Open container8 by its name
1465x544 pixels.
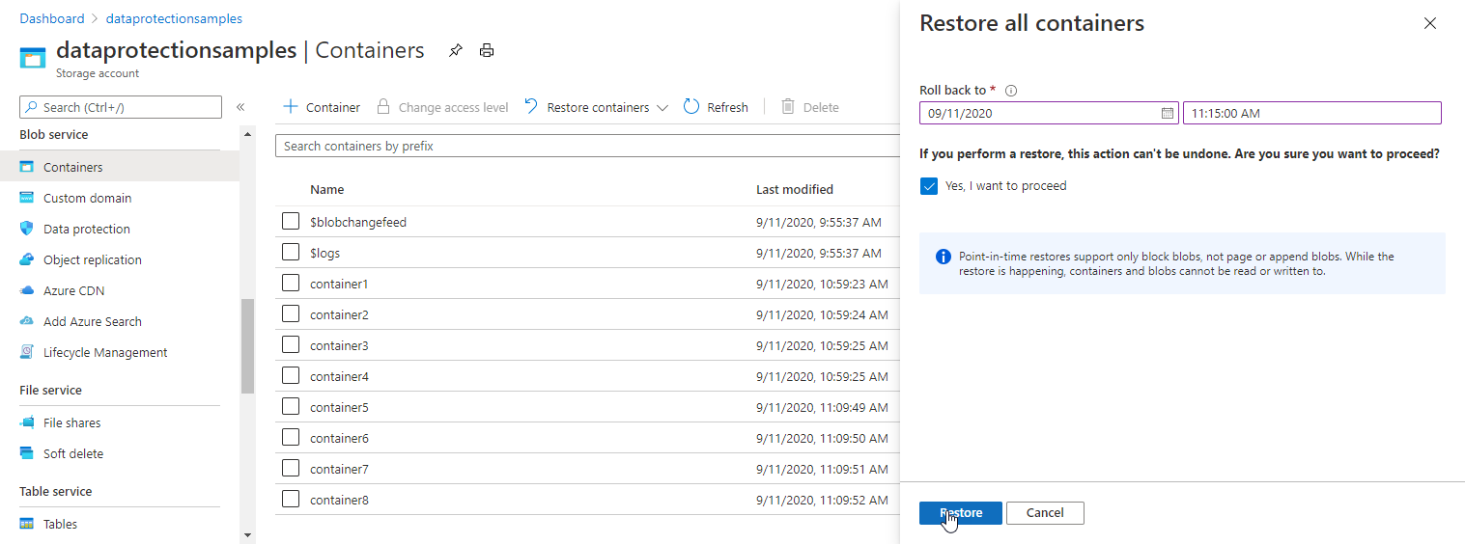click(339, 500)
